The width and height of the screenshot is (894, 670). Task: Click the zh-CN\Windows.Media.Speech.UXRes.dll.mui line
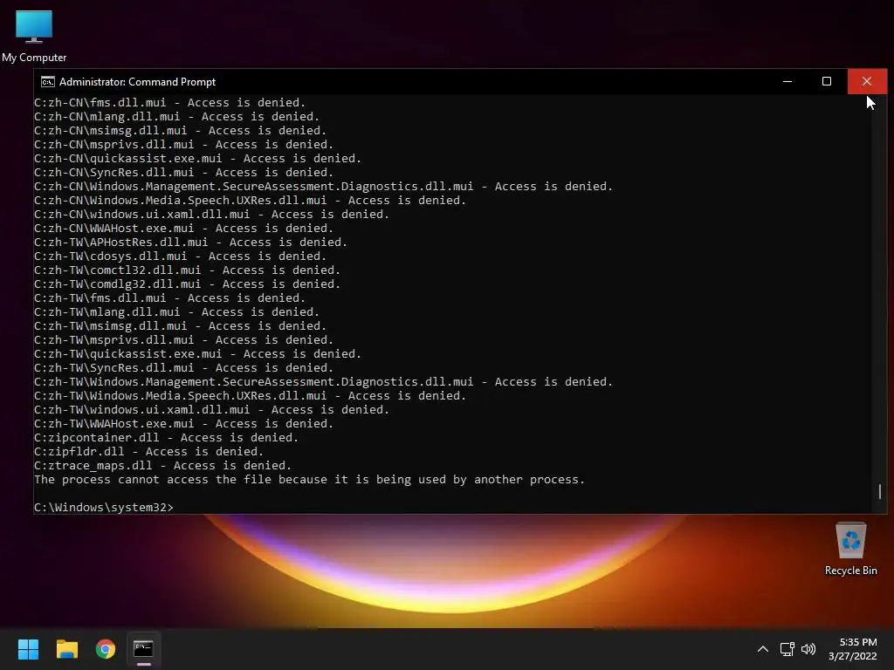point(251,201)
